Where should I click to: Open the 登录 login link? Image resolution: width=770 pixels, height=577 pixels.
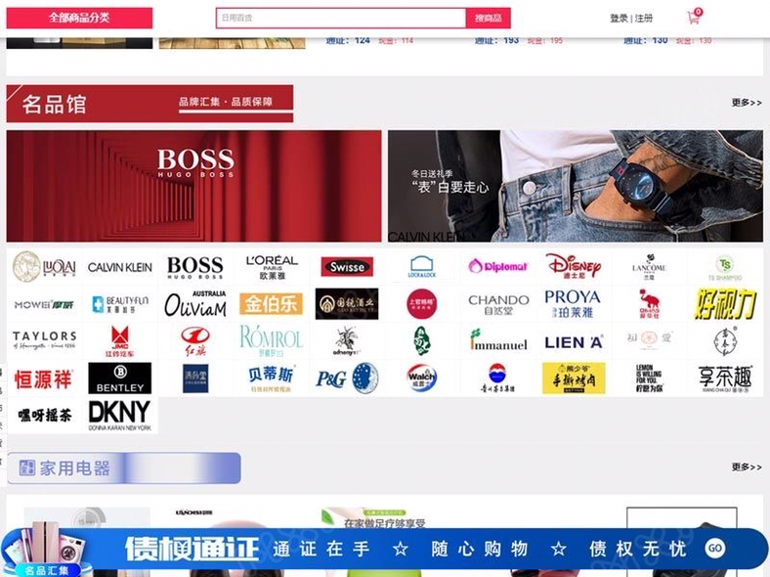(x=619, y=19)
